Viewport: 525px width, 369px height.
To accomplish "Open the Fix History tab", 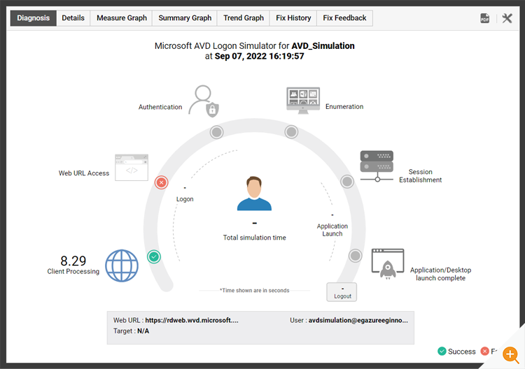I will pos(293,18).
